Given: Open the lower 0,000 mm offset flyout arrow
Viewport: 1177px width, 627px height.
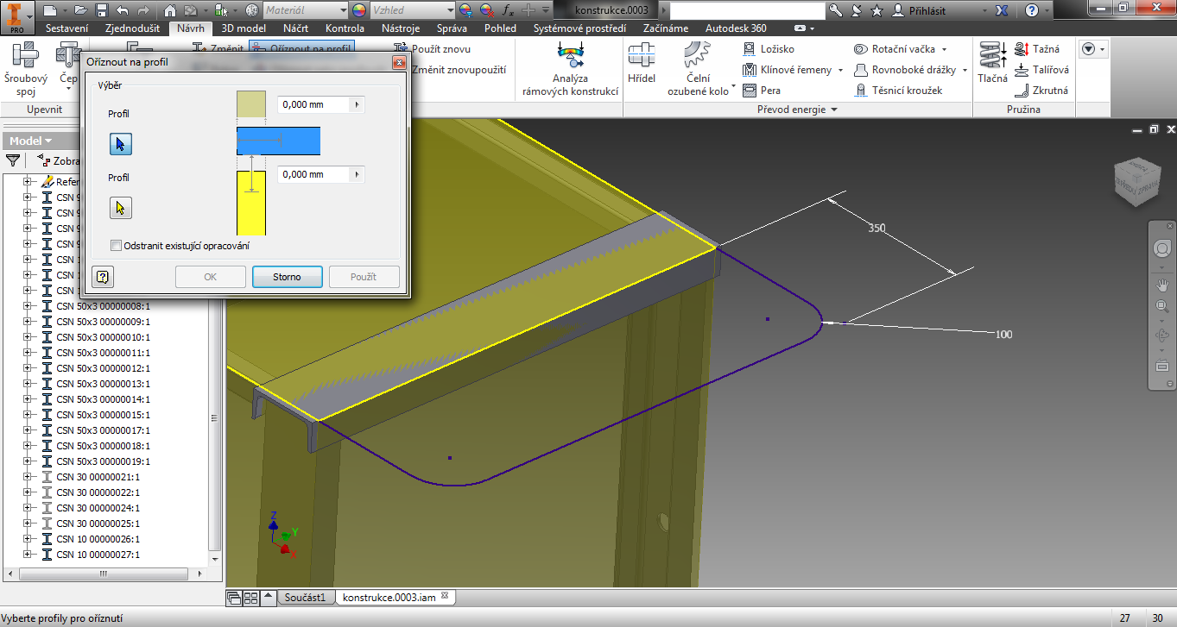Looking at the screenshot, I should pos(357,174).
